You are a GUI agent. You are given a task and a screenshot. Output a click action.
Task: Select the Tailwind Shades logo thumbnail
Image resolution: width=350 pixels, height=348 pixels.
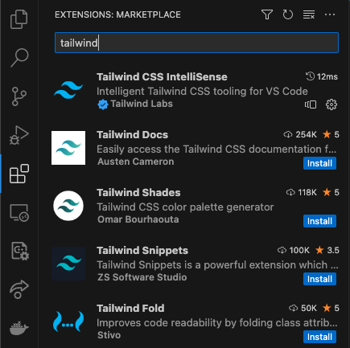tap(68, 206)
